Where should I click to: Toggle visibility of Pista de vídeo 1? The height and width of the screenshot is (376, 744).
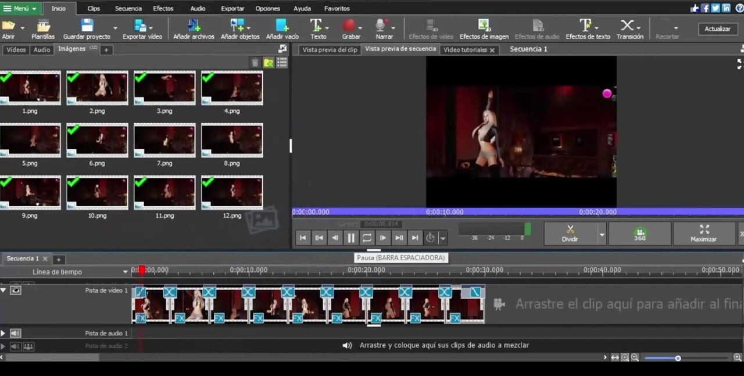(x=16, y=290)
